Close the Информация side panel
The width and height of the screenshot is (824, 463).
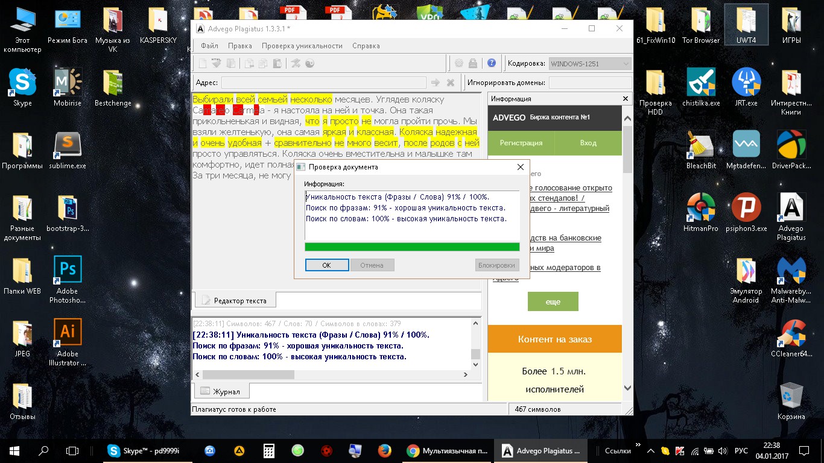tap(626, 98)
